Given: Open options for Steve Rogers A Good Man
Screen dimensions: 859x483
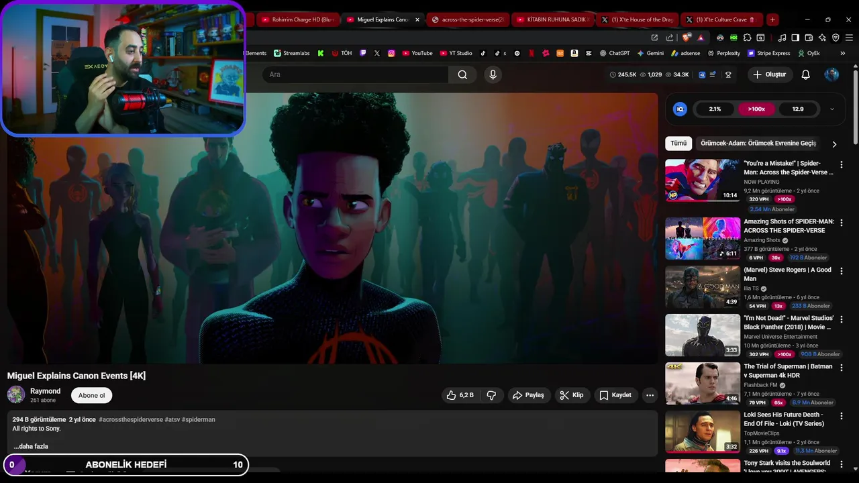Looking at the screenshot, I should click(842, 271).
